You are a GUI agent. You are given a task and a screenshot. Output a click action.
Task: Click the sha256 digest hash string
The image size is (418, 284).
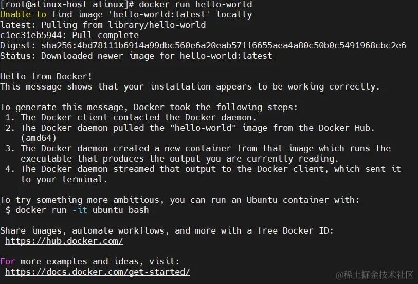click(x=223, y=46)
